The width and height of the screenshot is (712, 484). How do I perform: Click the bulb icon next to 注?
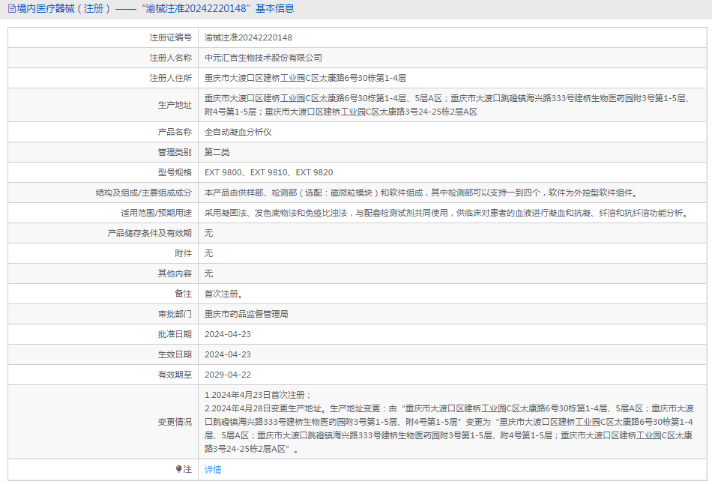point(179,469)
